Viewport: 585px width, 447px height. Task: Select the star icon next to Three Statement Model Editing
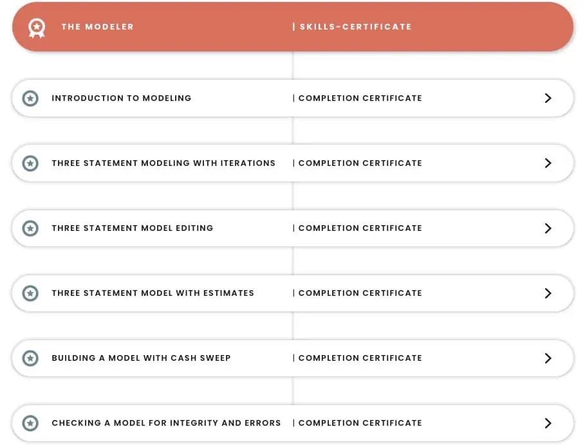coord(30,228)
